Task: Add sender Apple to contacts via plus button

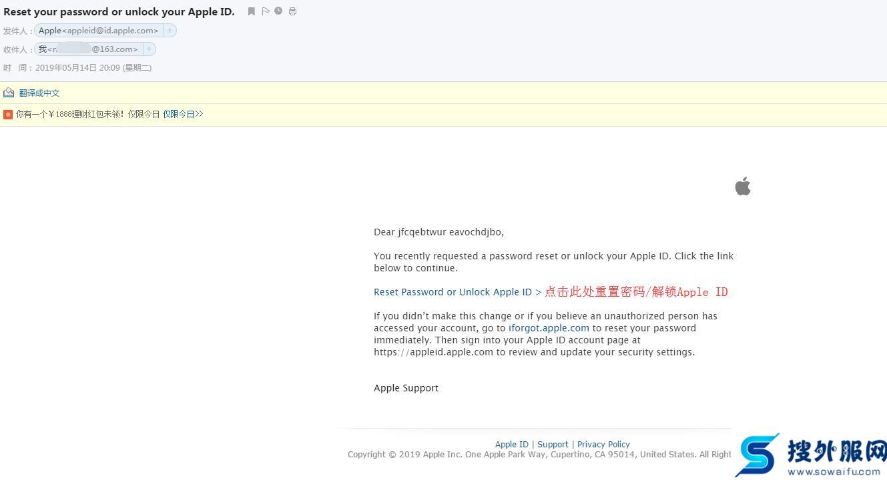Action: 170,30
